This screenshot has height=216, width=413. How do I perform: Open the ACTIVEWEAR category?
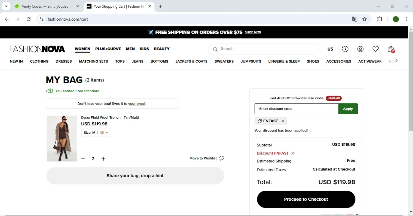point(370,61)
